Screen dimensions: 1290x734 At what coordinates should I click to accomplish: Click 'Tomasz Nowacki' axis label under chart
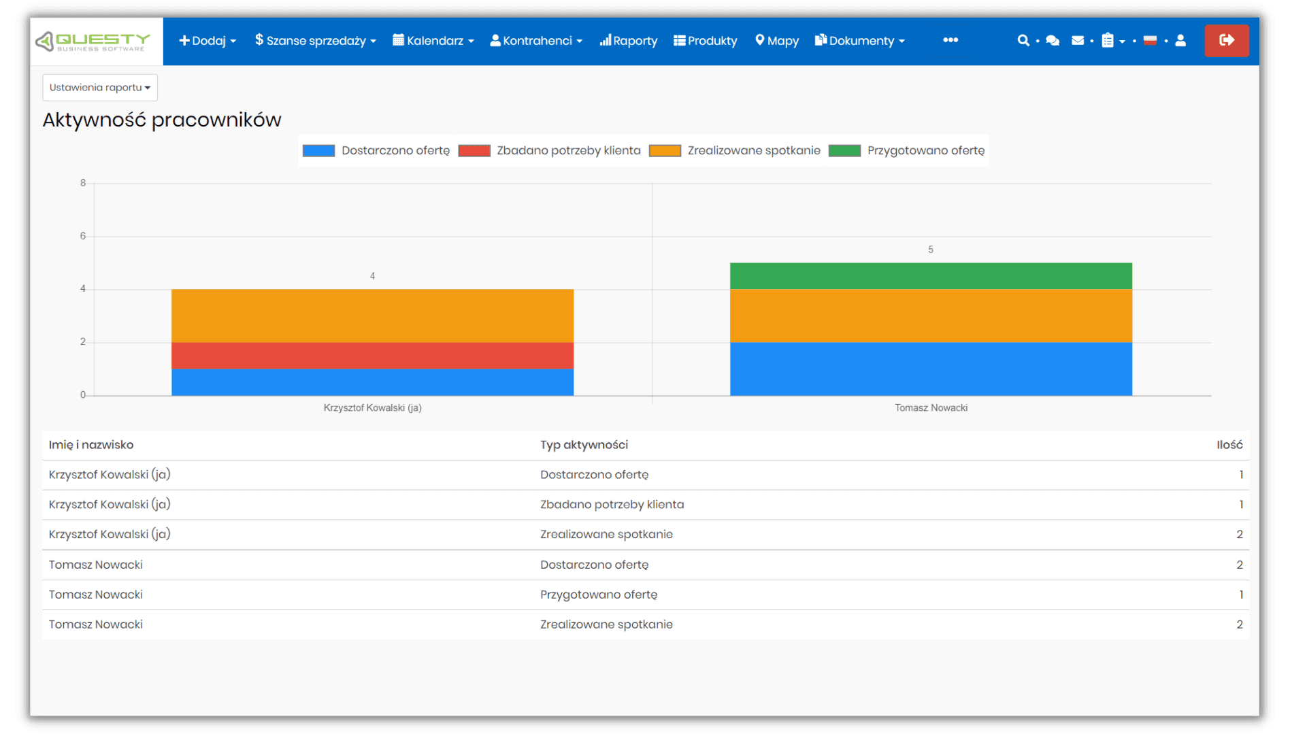coord(931,408)
